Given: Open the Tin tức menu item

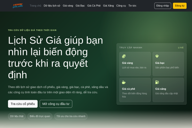Looking at the screenshot, I should [x=132, y=6].
